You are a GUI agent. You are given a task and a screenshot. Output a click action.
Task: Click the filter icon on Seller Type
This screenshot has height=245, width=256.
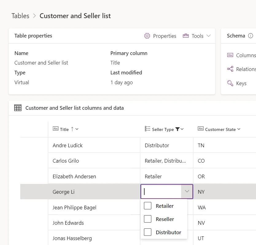point(177,129)
